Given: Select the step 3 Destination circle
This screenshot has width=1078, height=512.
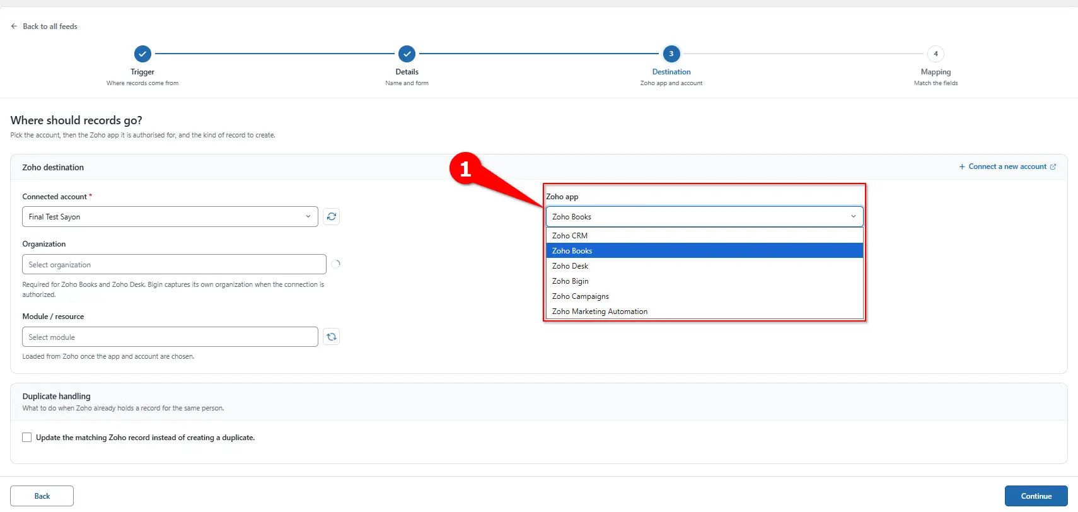Looking at the screenshot, I should (x=671, y=54).
